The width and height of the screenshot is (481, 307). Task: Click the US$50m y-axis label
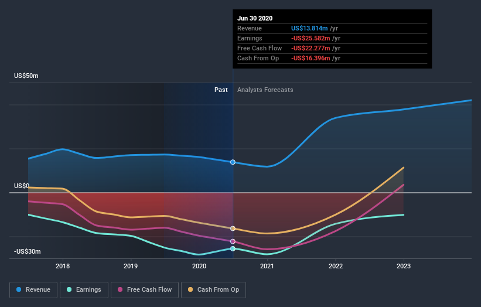pyautogui.click(x=26, y=76)
